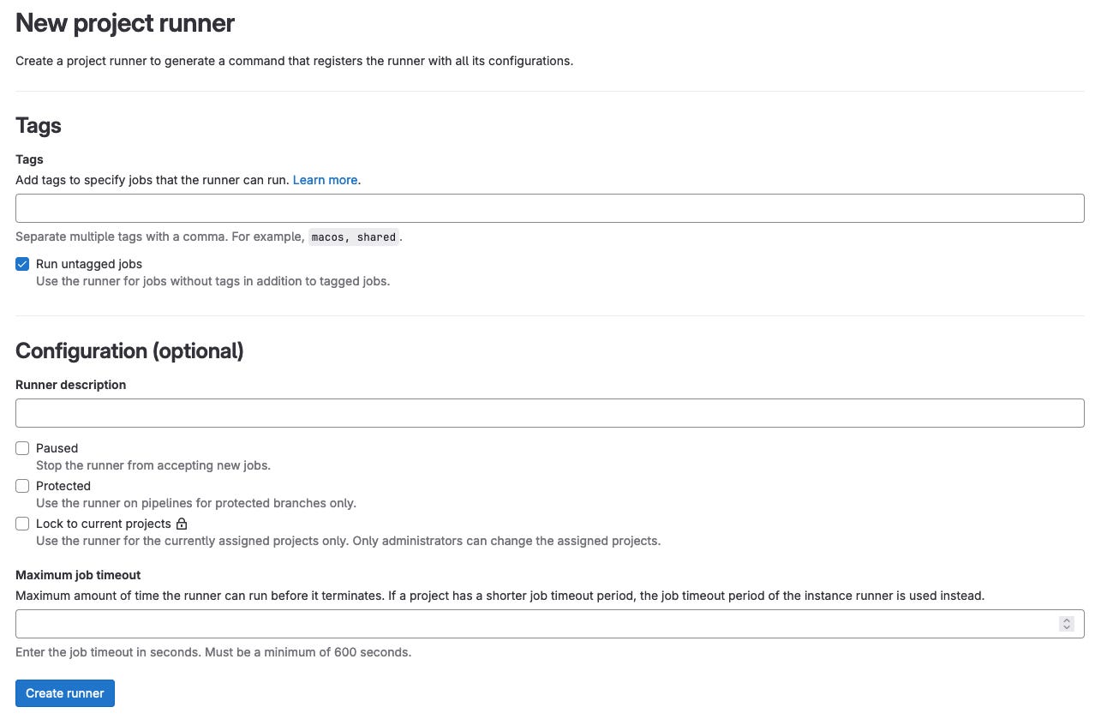Click the macos, shared example code snippet

[x=353, y=237]
